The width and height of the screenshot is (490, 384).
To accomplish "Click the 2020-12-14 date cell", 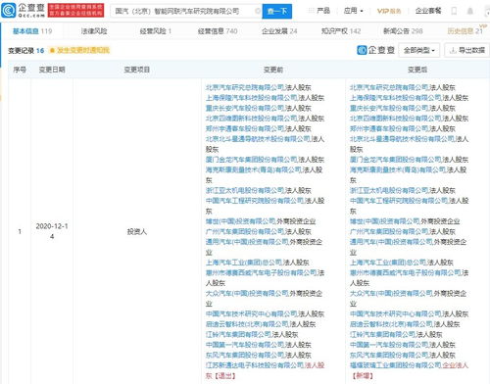I will tap(52, 231).
